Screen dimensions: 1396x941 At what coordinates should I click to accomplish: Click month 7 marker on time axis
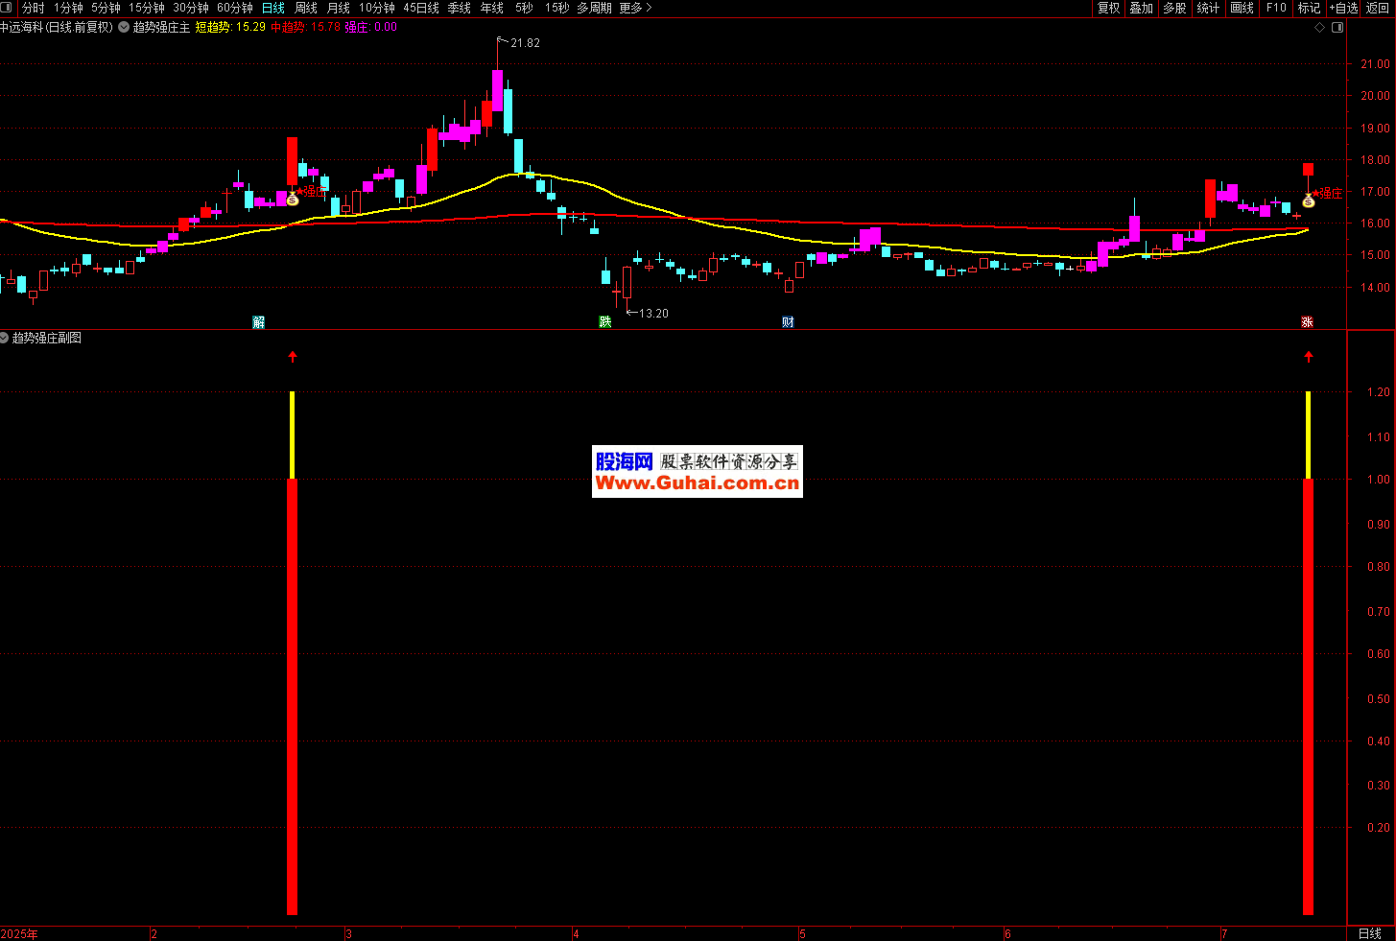(x=1224, y=933)
